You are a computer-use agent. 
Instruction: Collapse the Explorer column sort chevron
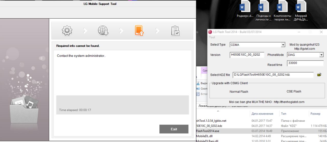point(218,111)
